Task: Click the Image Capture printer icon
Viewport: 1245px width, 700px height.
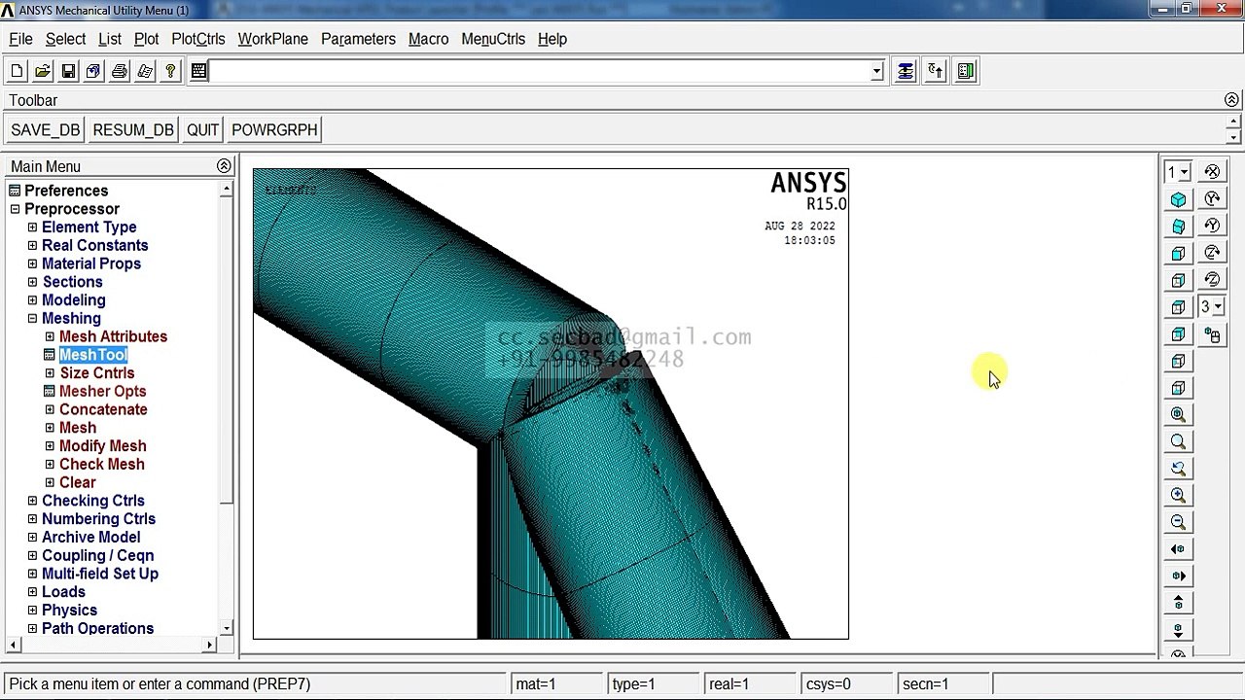Action: pyautogui.click(x=120, y=71)
